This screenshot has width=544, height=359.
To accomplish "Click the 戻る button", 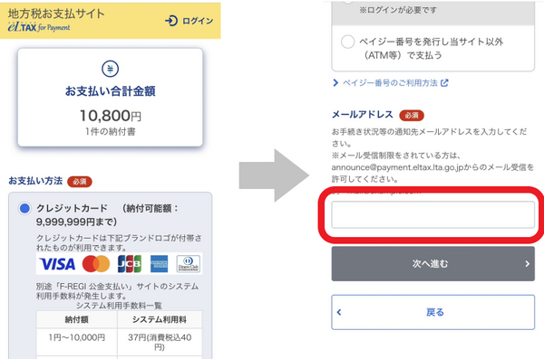I will 433,312.
